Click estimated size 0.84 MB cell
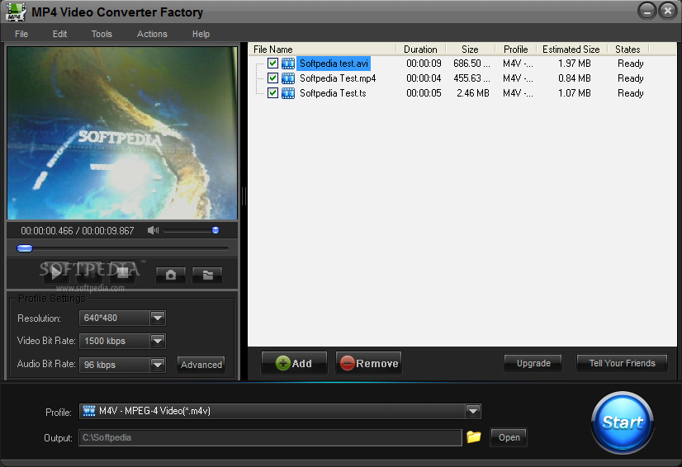 pyautogui.click(x=575, y=78)
